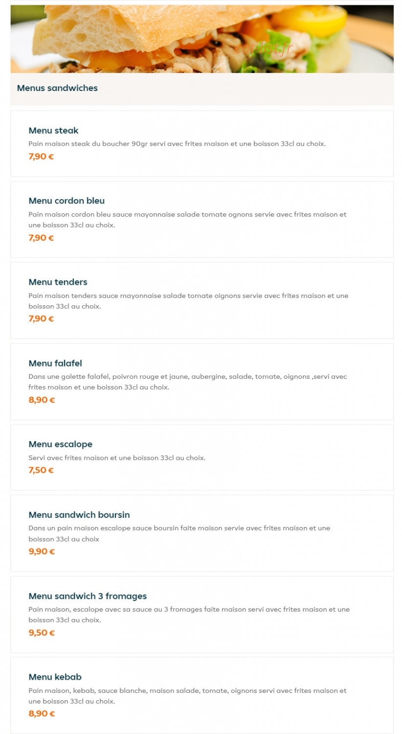The height and width of the screenshot is (734, 402).
Task: Pick the Menu sandwich 3 fromages item
Action: coord(202,615)
